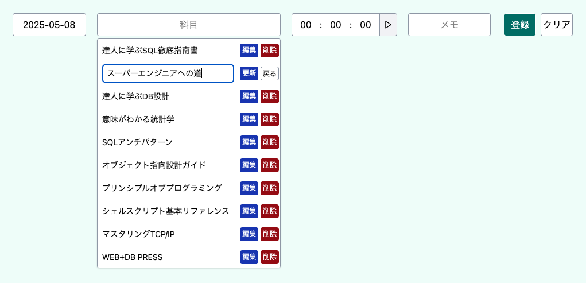This screenshot has height=283, width=586.
Task: Click 編集 for SQLアンチパターン
Action: tap(249, 142)
